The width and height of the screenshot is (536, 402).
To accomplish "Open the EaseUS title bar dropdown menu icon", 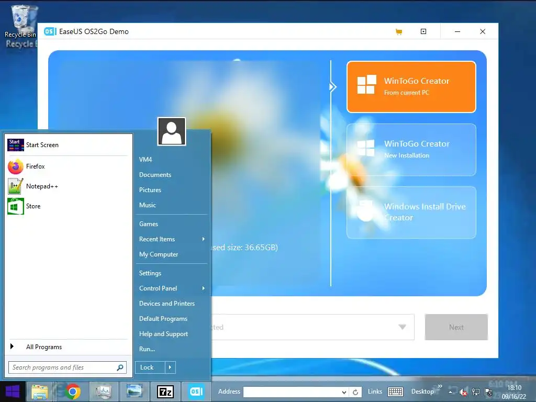I will point(423,31).
